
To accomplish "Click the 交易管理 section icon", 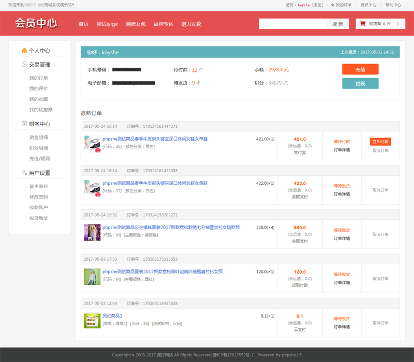I will click(x=24, y=65).
